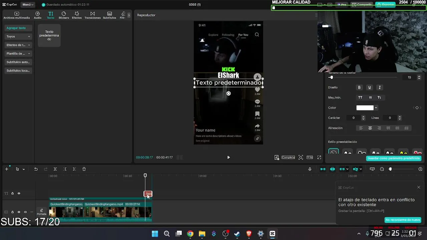Viewport: 427px width, 240px height.
Task: Open Subtítulos locales option
Action: 18,71
